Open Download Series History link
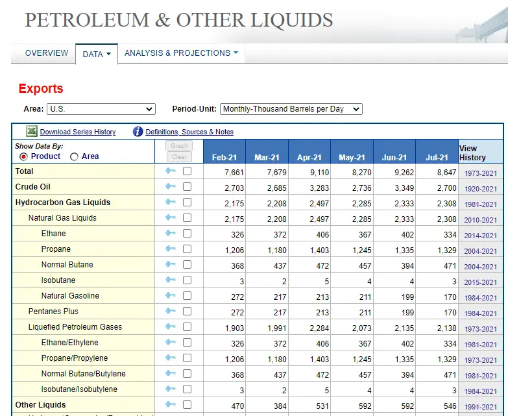The height and width of the screenshot is (416, 508). [x=78, y=132]
